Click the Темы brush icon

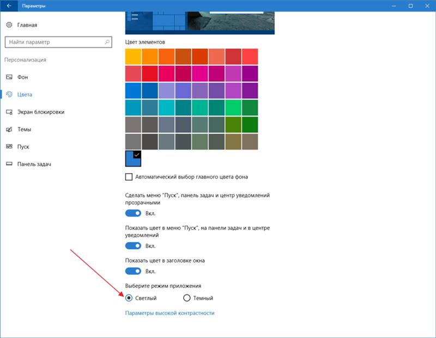(9, 130)
